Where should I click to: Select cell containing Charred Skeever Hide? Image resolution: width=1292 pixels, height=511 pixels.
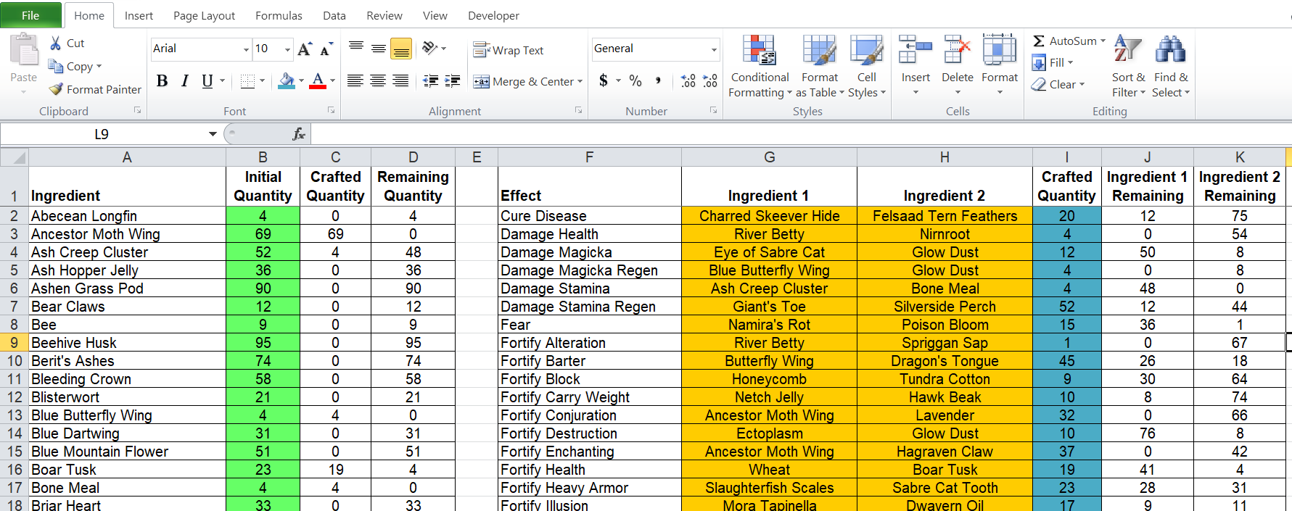pyautogui.click(x=769, y=216)
